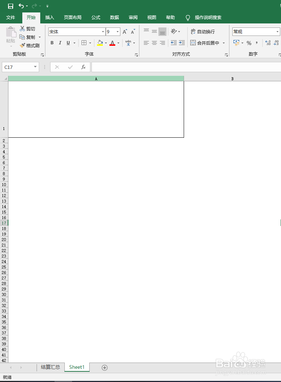
Task: Click the 剪切 cut button
Action: (27, 29)
